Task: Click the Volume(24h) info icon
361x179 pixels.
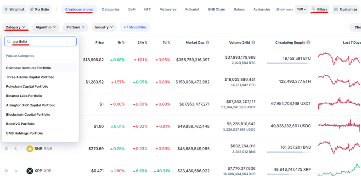Action: click(x=253, y=43)
